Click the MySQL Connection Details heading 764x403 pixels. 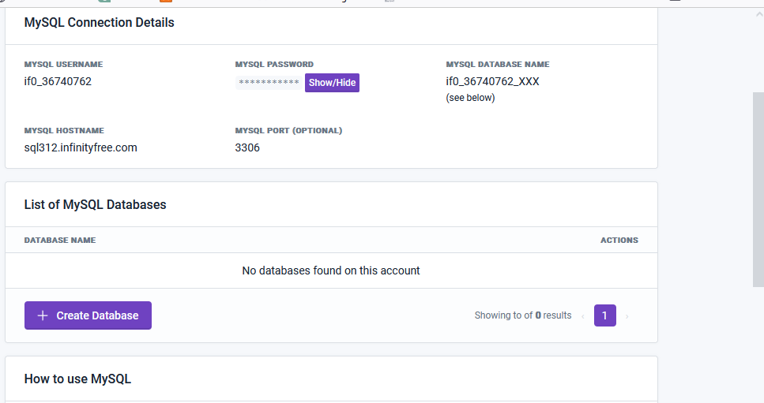[100, 23]
